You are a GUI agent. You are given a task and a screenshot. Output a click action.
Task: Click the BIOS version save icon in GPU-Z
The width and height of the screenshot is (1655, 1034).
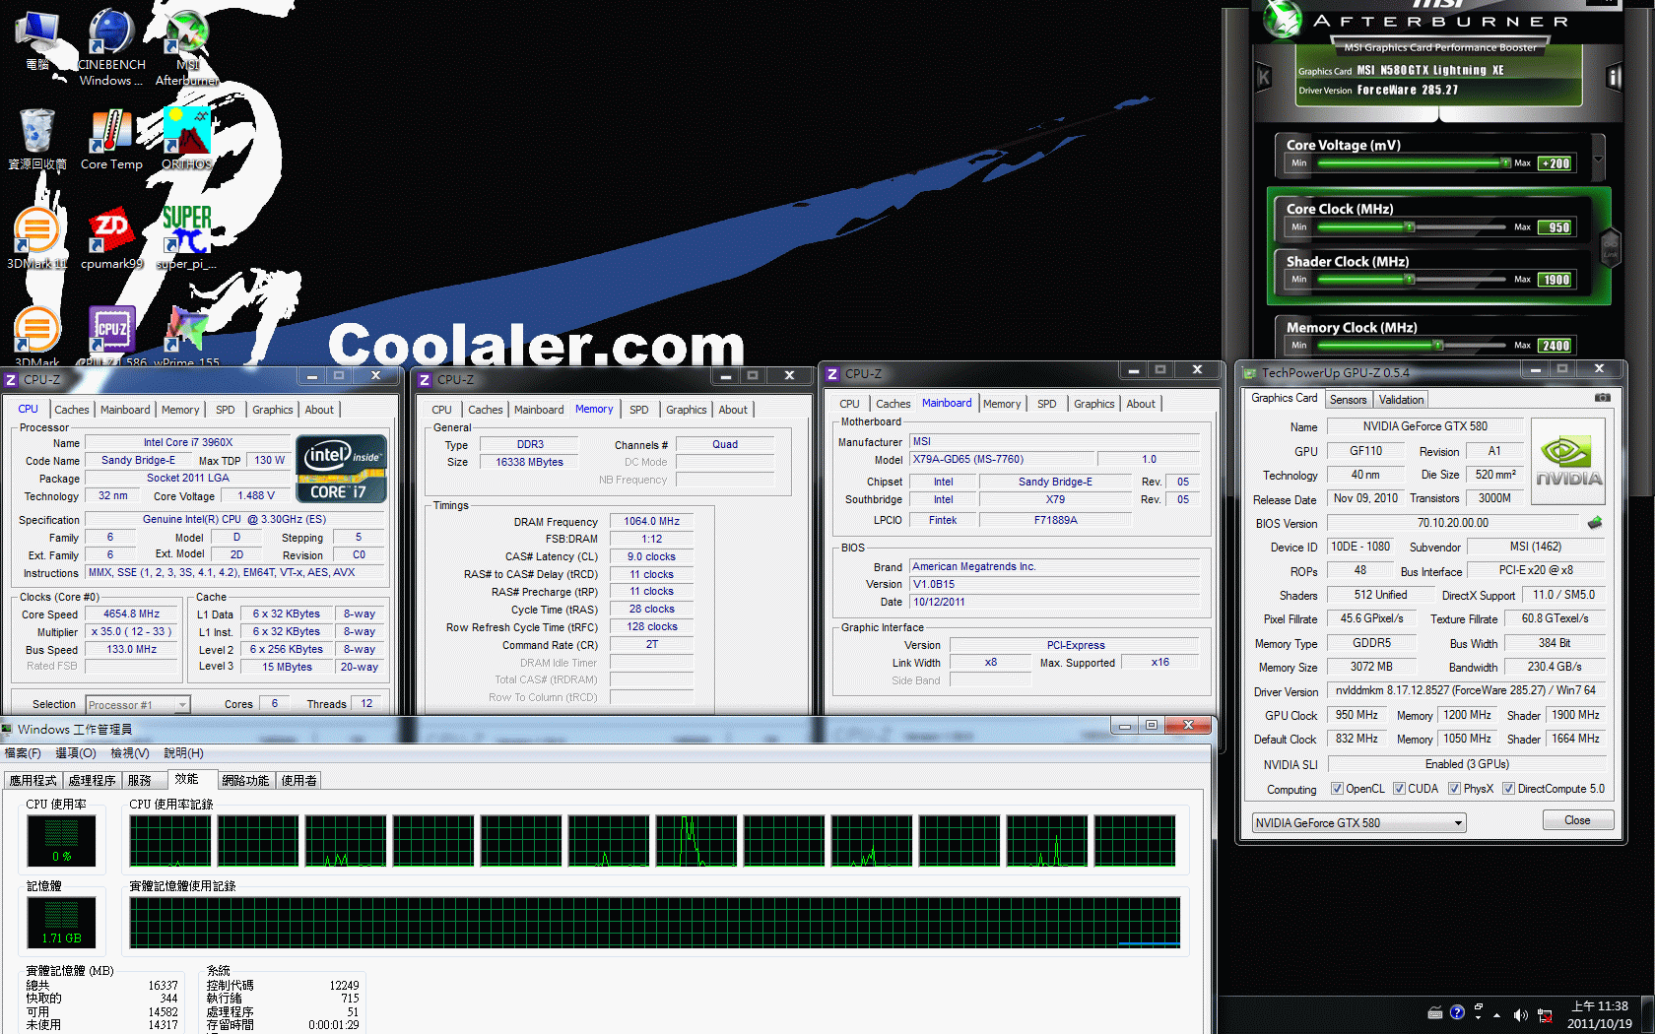(x=1595, y=523)
